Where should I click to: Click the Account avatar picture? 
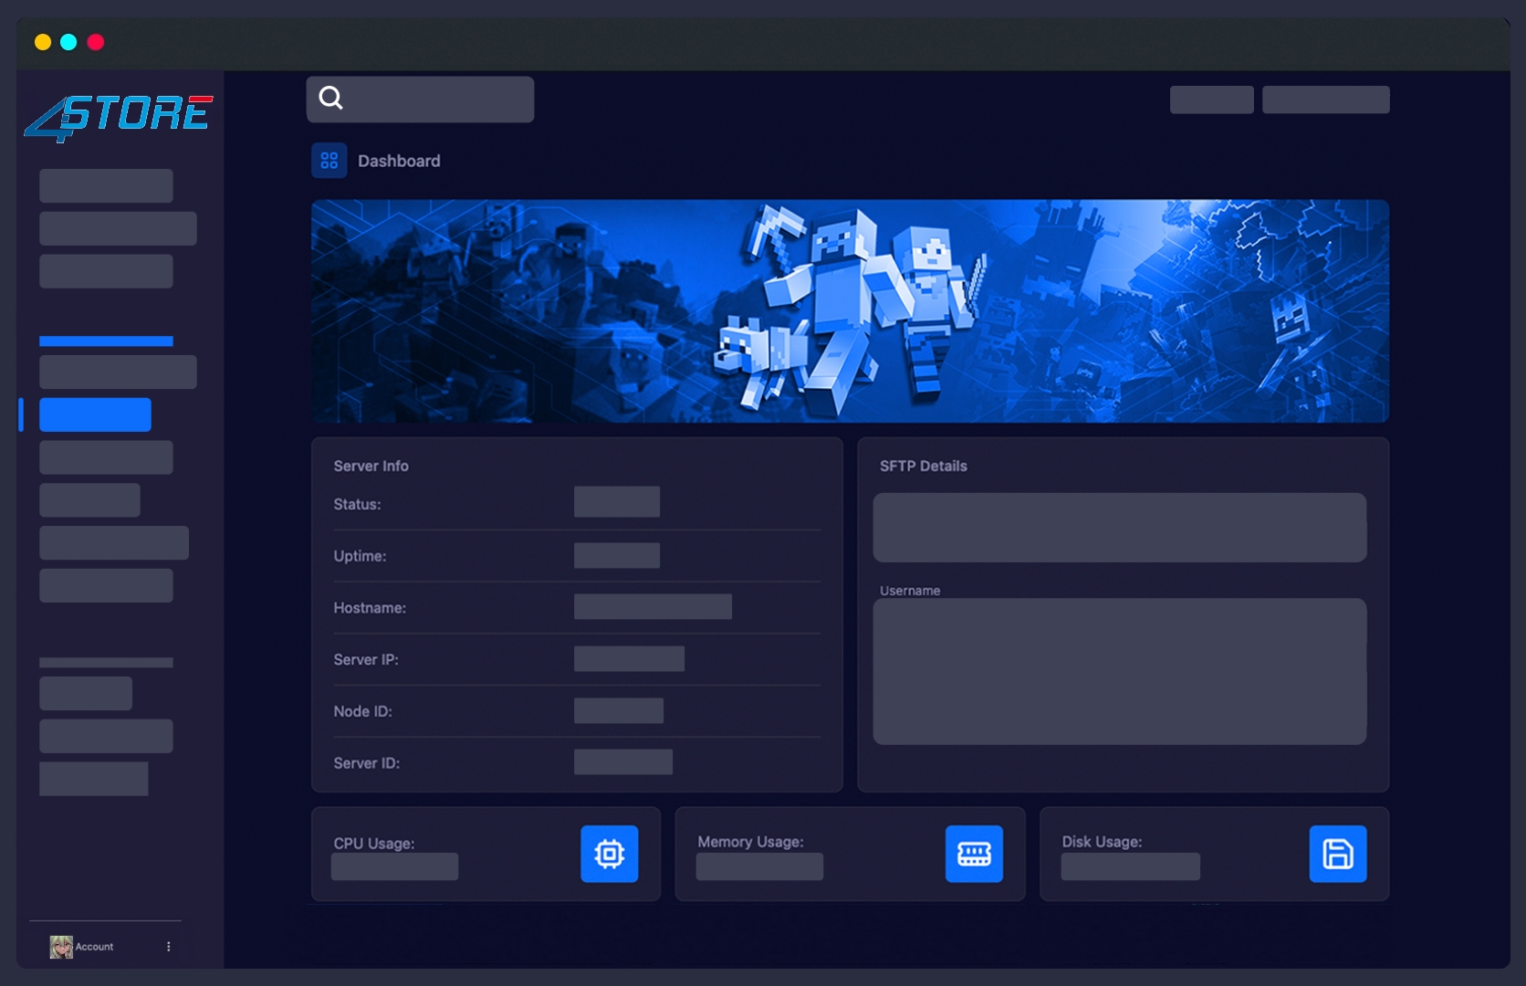[61, 947]
